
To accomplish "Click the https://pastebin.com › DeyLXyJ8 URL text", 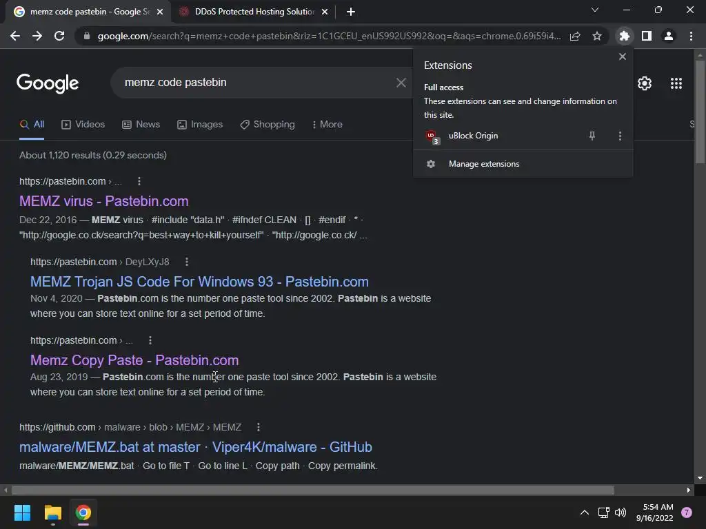I will tap(100, 262).
